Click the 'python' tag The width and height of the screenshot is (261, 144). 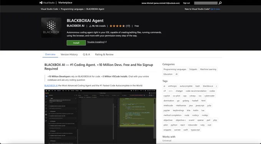pos(174,125)
